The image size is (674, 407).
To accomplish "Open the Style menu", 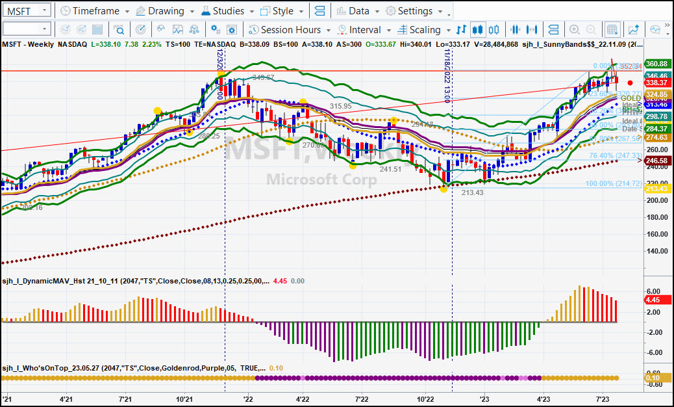I will tap(282, 11).
